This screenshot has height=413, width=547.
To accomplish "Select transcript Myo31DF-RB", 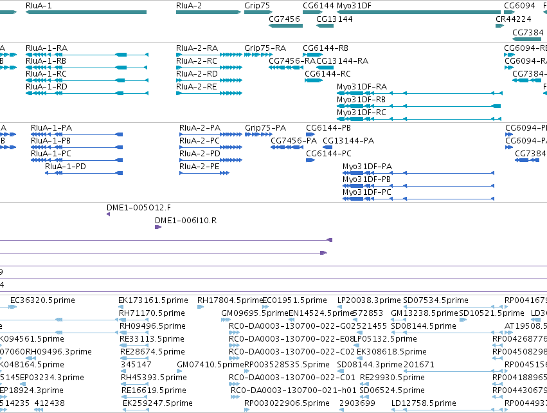I will point(361,100).
